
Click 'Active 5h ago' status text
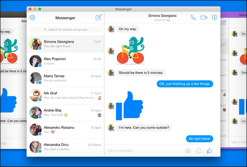pos(162,20)
